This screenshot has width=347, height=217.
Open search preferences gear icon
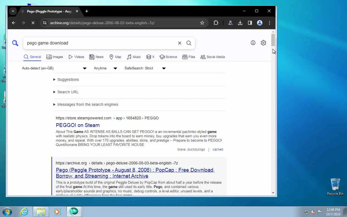pyautogui.click(x=264, y=43)
